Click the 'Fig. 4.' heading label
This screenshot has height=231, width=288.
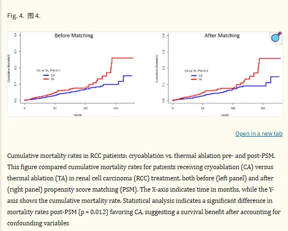point(16,16)
